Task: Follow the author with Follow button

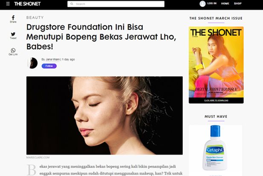Action: 49,66
